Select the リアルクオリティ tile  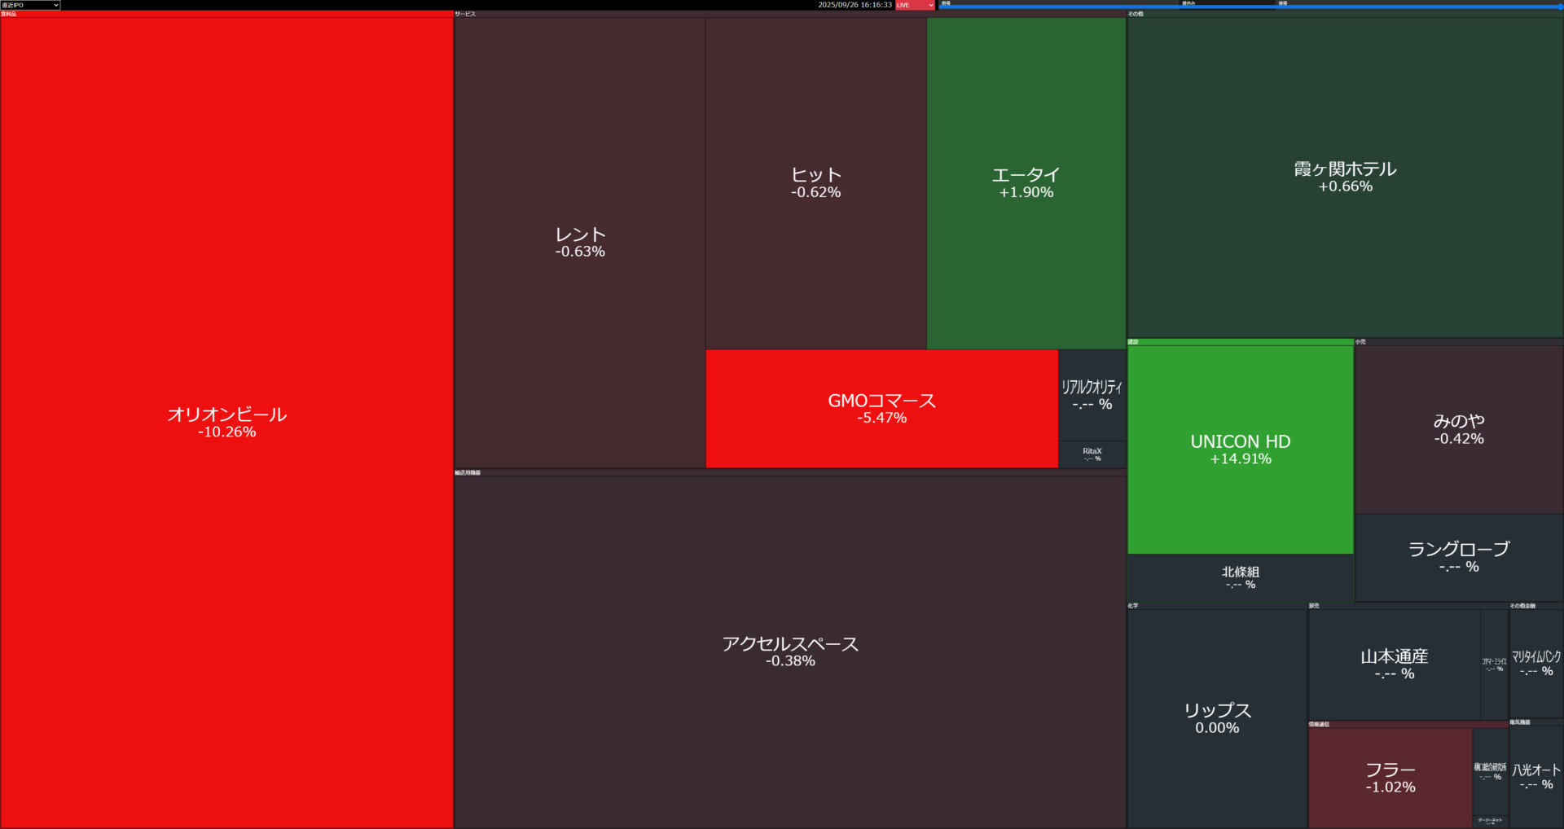[1092, 395]
